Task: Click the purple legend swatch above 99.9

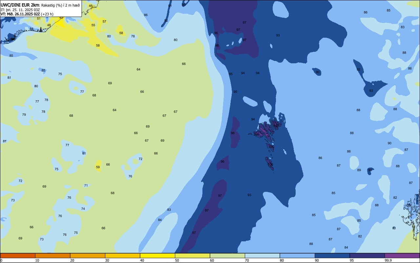Action: click(x=402, y=255)
